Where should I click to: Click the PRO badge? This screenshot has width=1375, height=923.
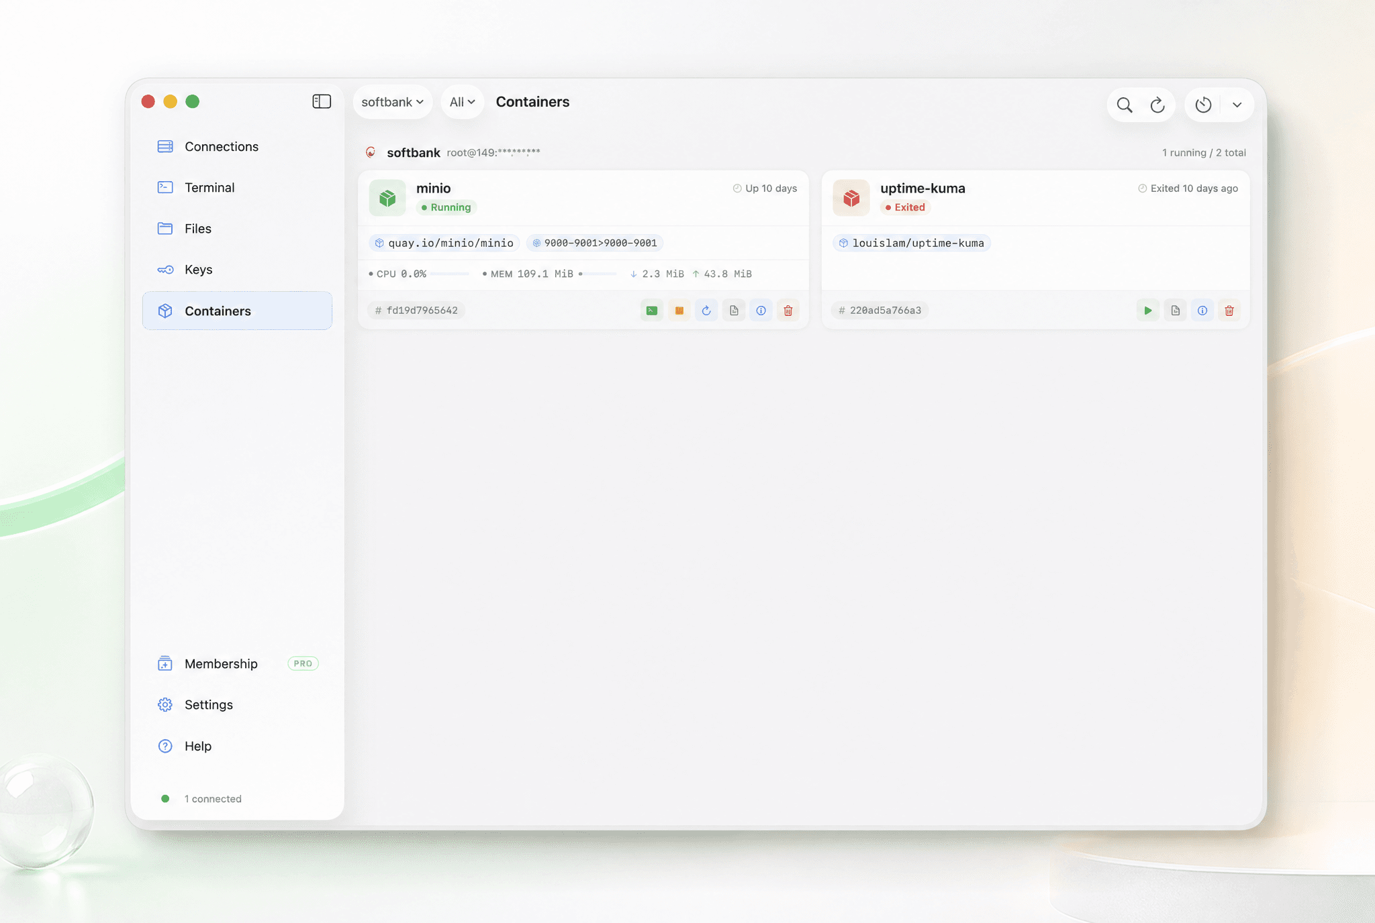tap(303, 663)
